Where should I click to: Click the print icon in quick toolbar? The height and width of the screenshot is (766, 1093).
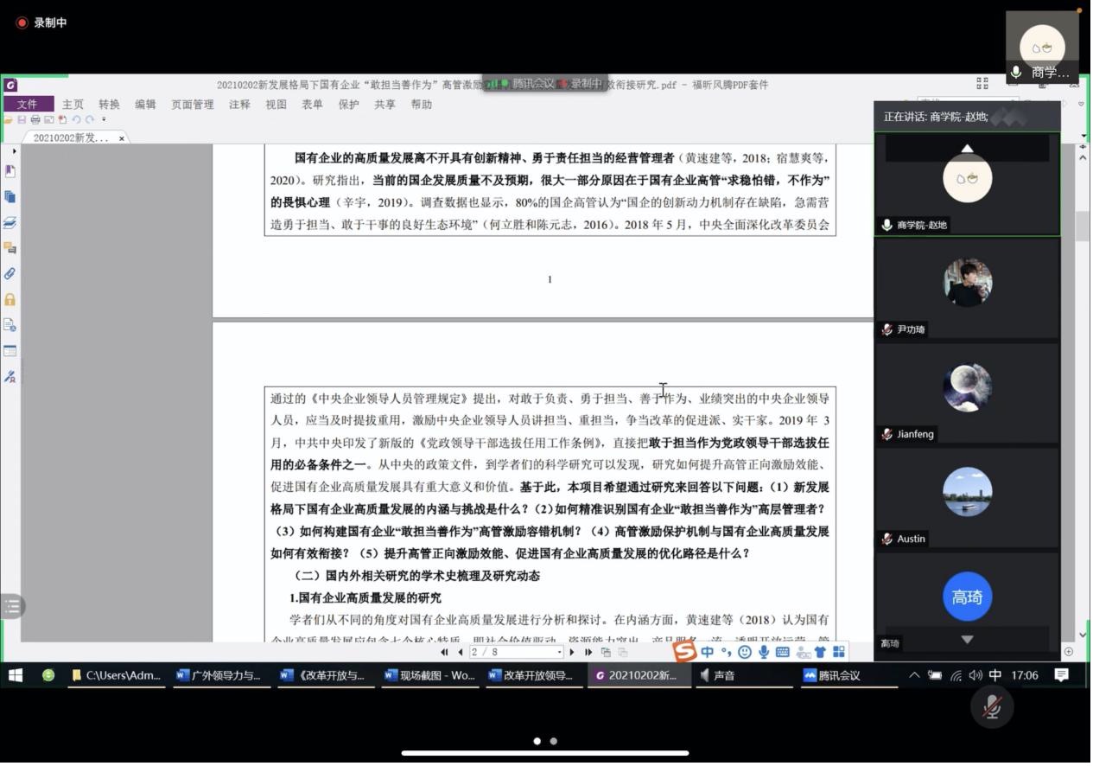pyautogui.click(x=35, y=120)
